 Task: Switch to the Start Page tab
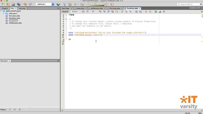pos(65,8)
